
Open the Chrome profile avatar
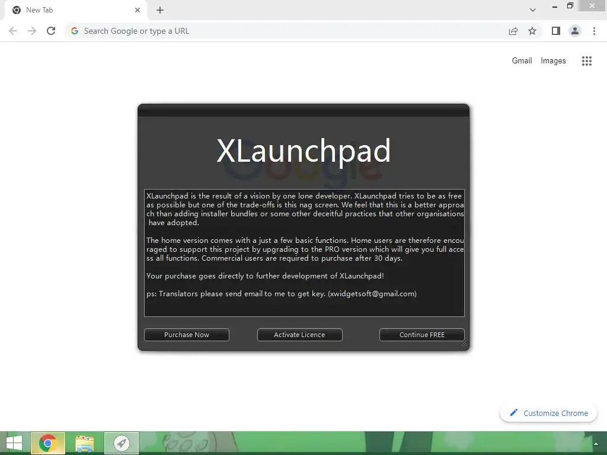[575, 31]
